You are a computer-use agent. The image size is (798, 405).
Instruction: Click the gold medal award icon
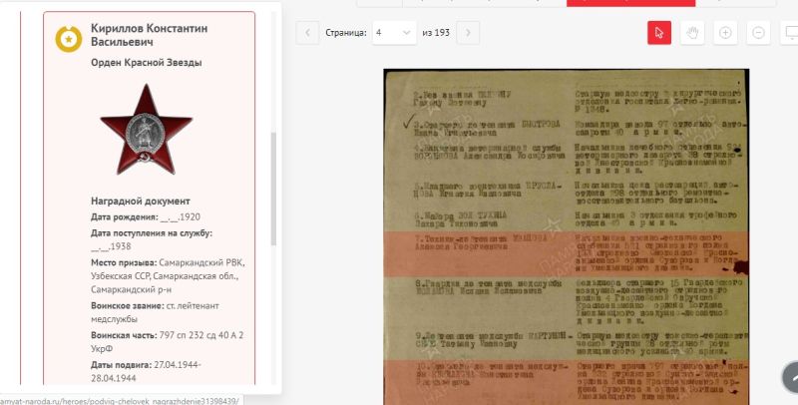[68, 39]
